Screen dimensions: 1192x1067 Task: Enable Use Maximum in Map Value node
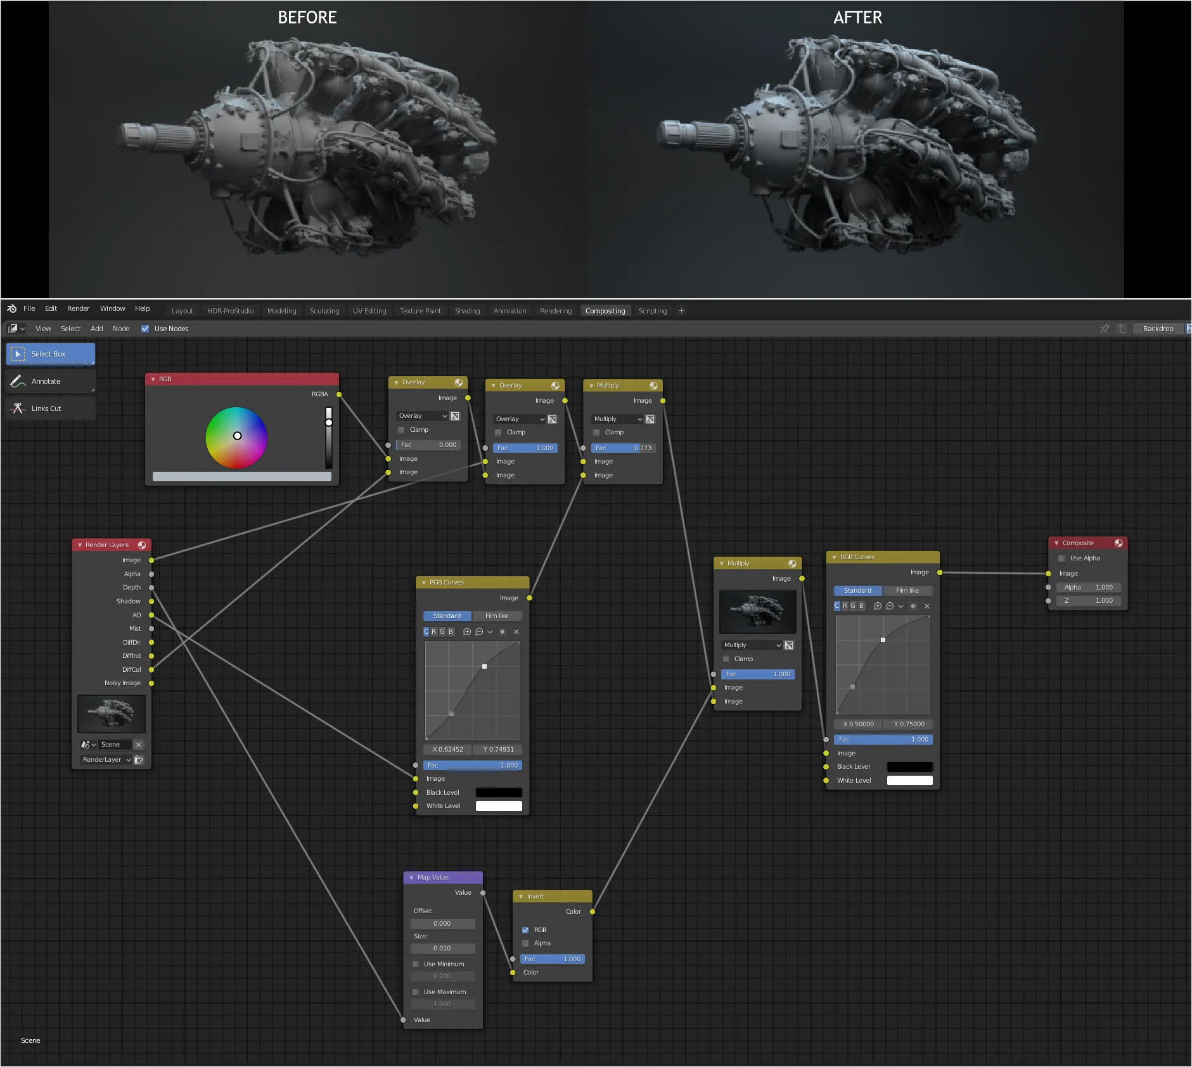(x=416, y=992)
